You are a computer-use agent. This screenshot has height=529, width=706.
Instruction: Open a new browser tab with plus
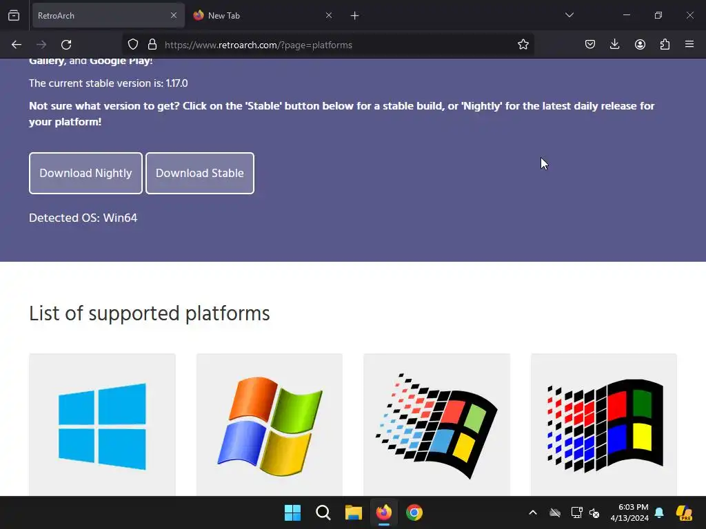click(x=355, y=16)
